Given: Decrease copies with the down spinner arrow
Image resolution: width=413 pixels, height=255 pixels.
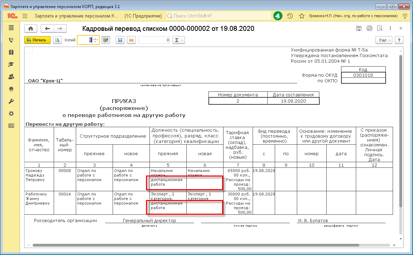Looking at the screenshot, I should [95, 42].
